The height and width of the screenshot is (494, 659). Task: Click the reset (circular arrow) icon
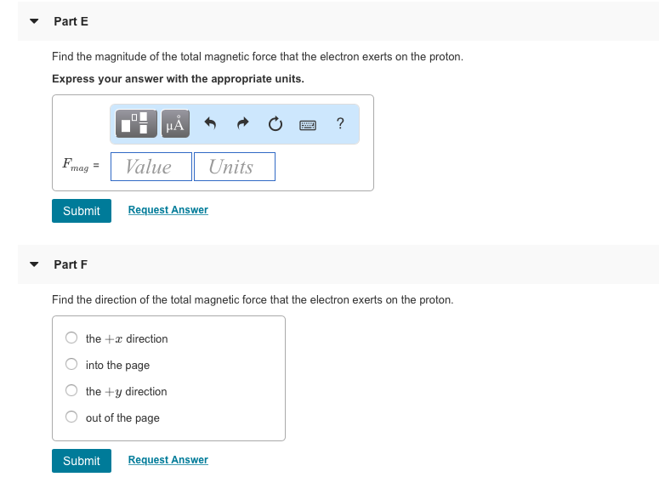coord(275,124)
